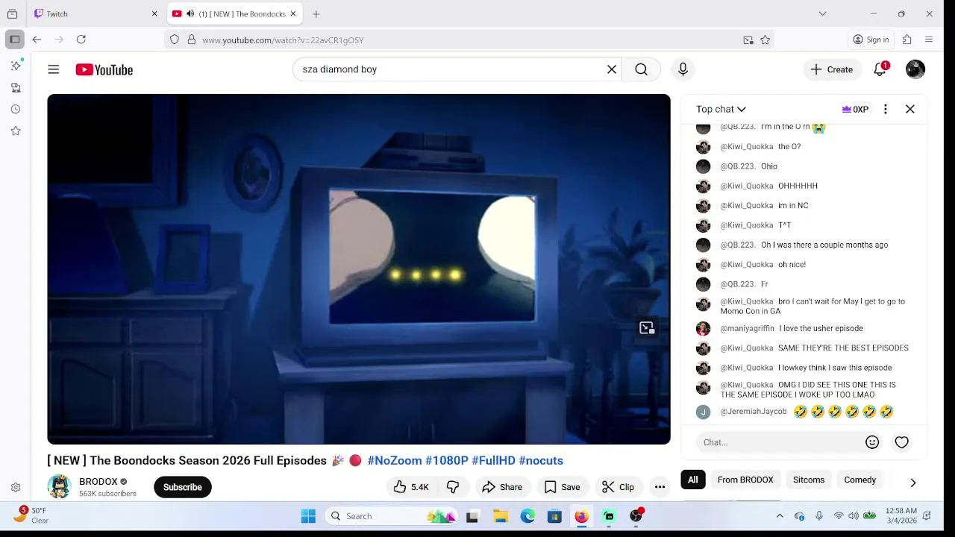Viewport: 955px width, 537px height.
Task: Open Windows Start menu
Action: [308, 516]
